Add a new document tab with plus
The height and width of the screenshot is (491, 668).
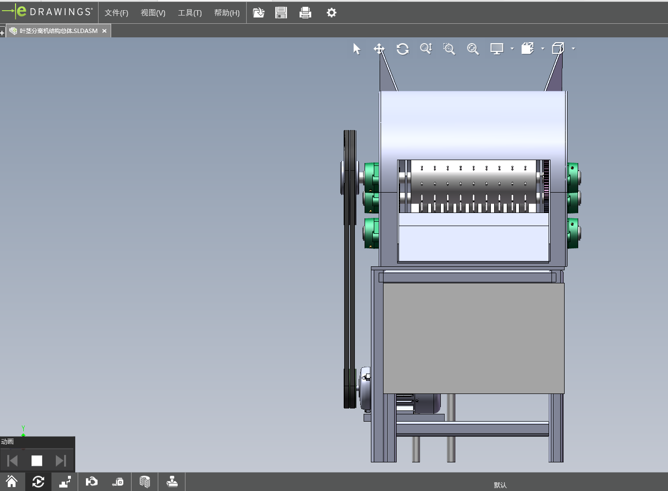[2, 33]
